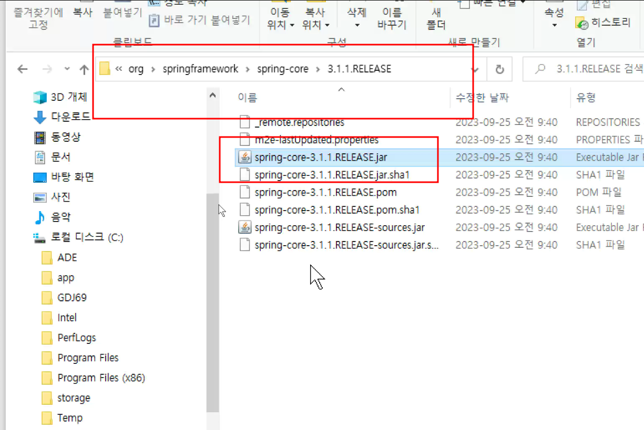The width and height of the screenshot is (644, 430).
Task: Expand the breadcrumb chevron after 'org'
Action: [153, 69]
